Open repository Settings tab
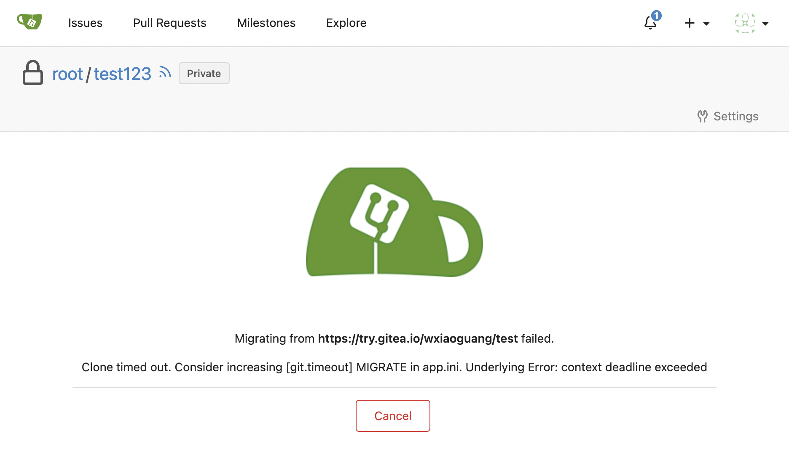The image size is (789, 463). (x=727, y=116)
